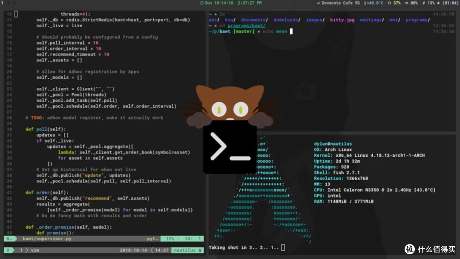This screenshot has width=460, height=259.
Task: Click the OS: Arch Linux line
Action: pyautogui.click(x=333, y=150)
